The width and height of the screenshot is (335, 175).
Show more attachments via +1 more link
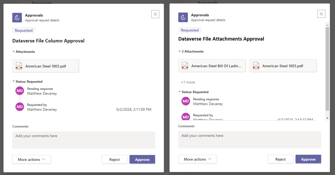pyautogui.click(x=188, y=82)
